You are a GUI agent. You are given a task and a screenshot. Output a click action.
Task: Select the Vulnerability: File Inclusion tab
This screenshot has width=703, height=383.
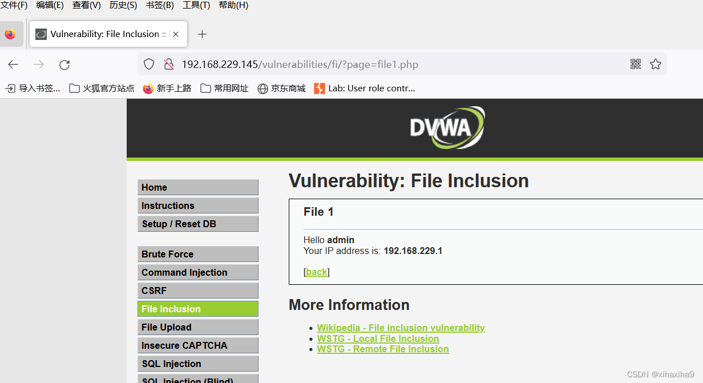107,34
